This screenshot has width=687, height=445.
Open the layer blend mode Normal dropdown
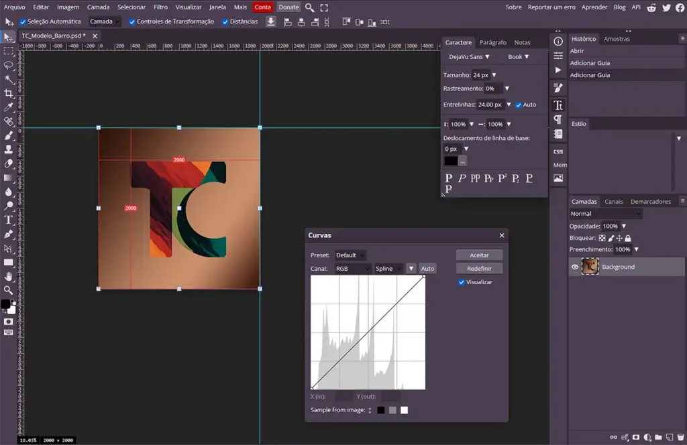(605, 214)
